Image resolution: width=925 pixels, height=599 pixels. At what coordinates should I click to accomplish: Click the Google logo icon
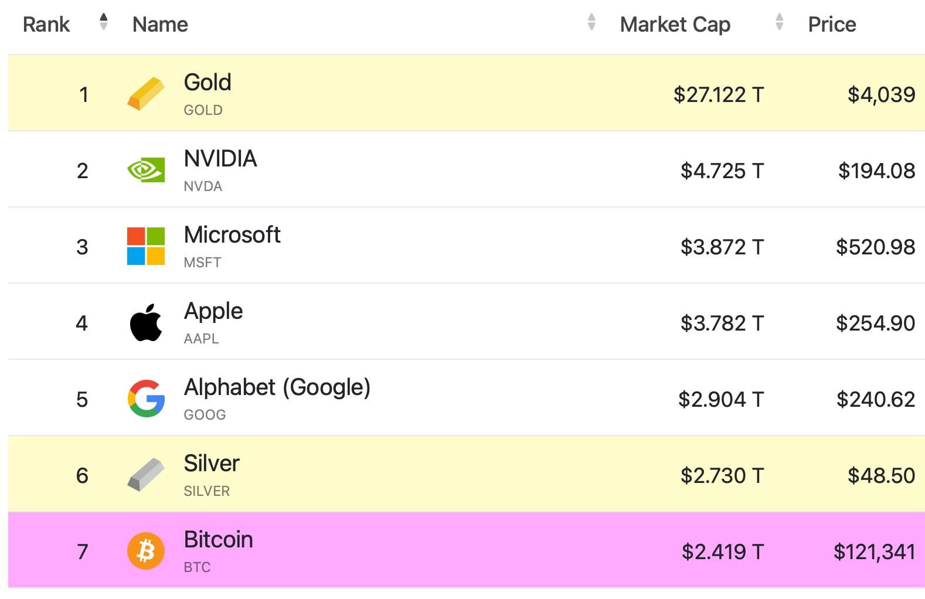coord(146,399)
